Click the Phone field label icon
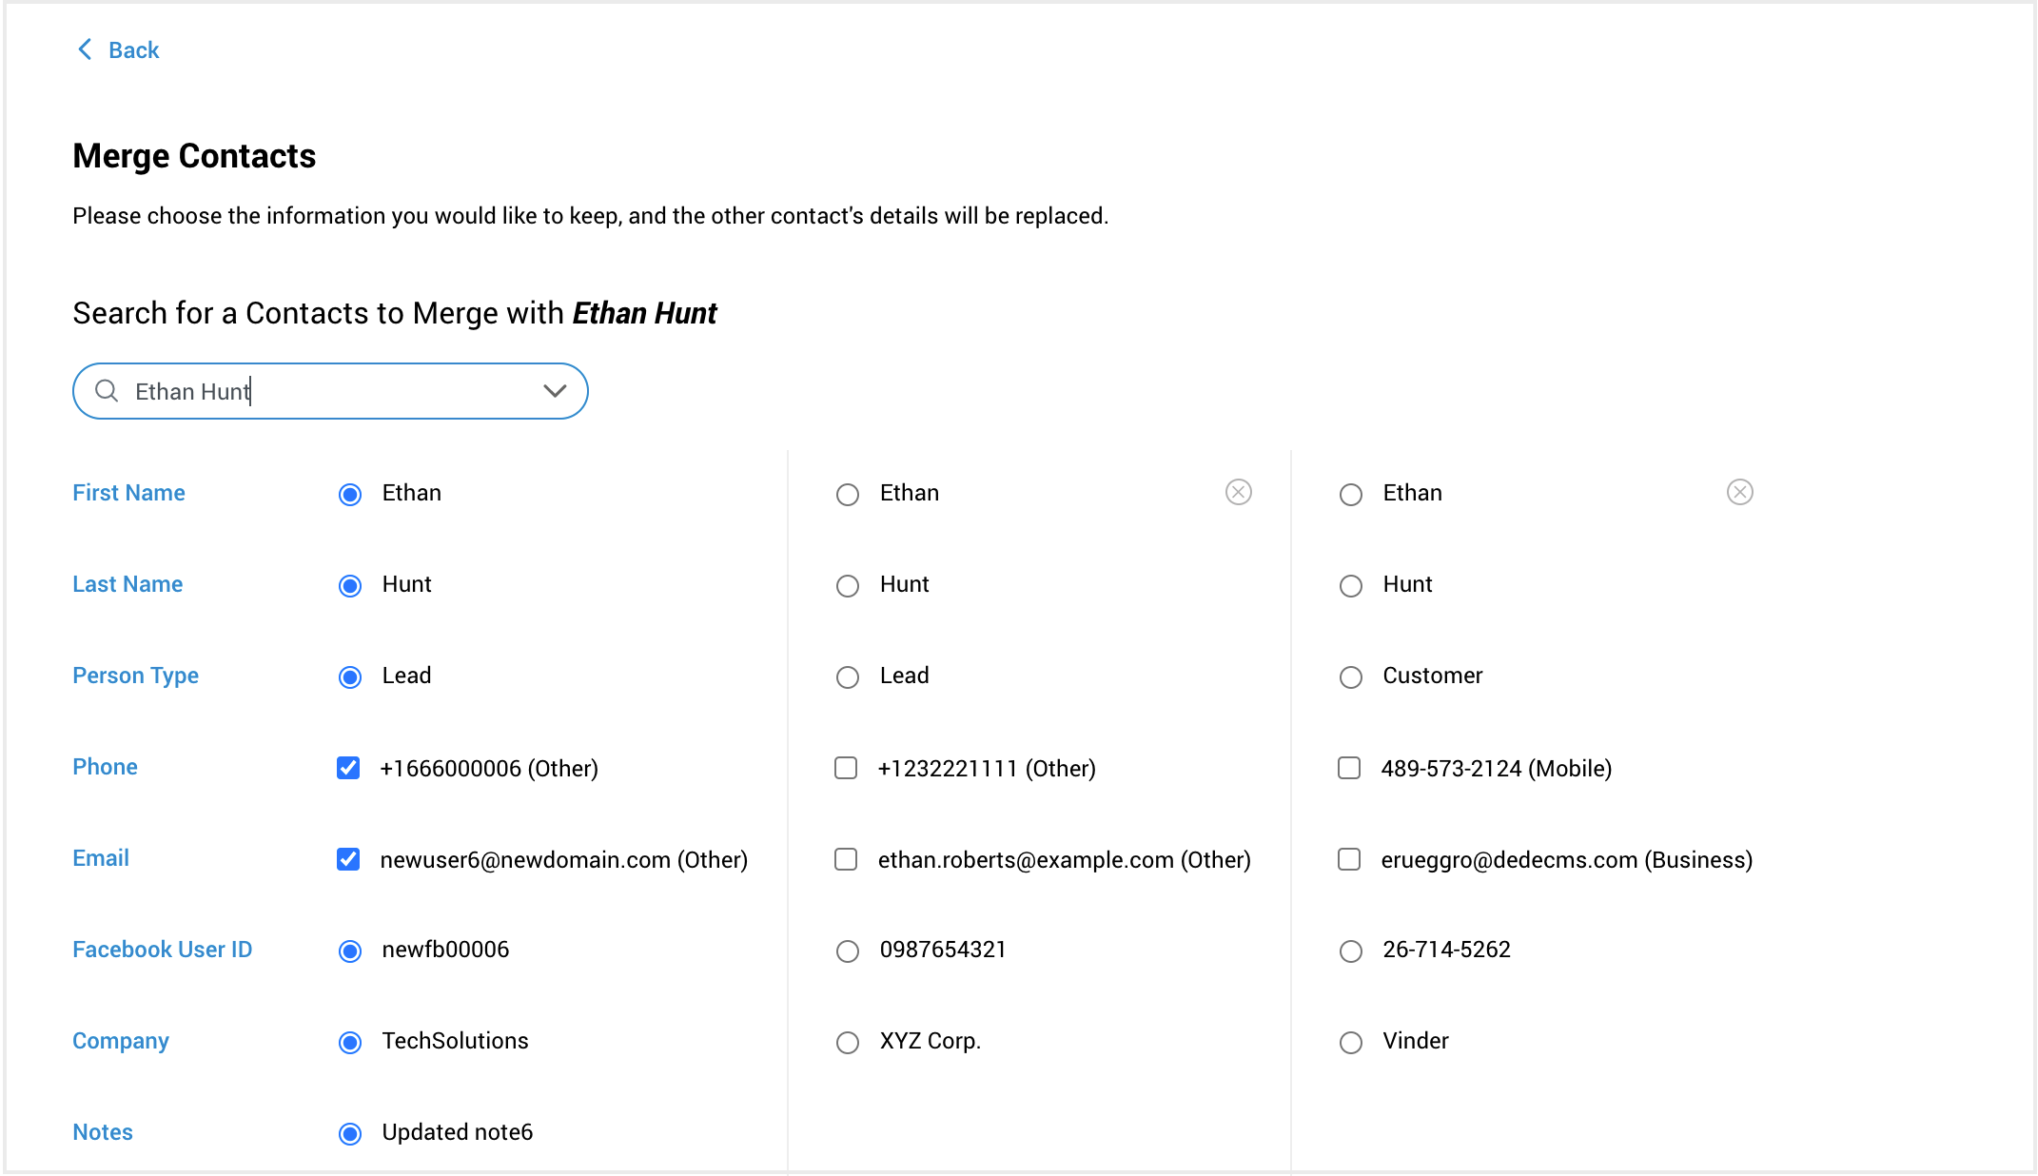This screenshot has width=2038, height=1176. tap(105, 767)
